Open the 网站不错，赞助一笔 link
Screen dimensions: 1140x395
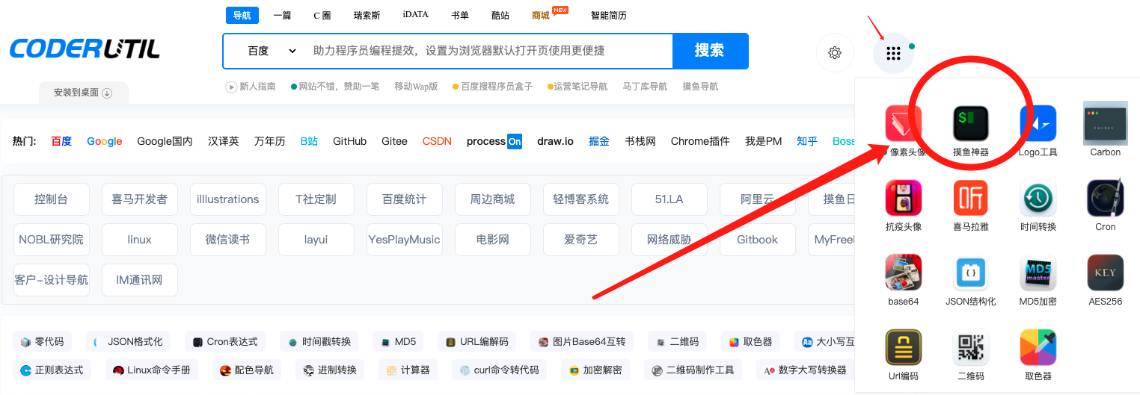pos(339,87)
